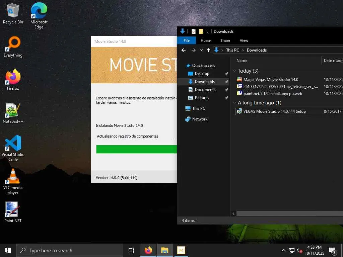
Task: Open the recent locations dropdown arrow
Action: [x=201, y=50]
